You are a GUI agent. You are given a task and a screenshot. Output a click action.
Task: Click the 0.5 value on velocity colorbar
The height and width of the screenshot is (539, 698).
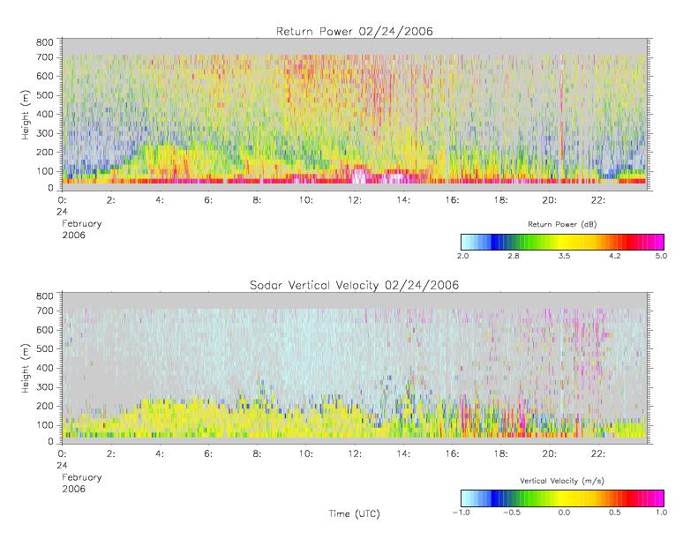(615, 513)
